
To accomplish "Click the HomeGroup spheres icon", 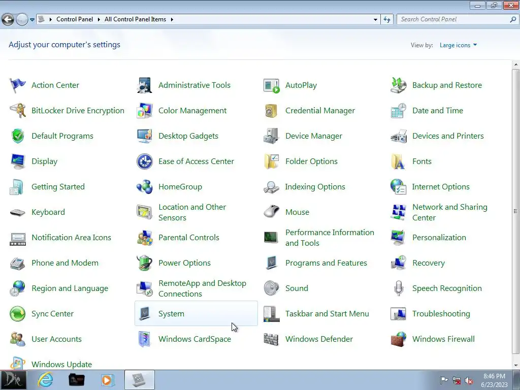I will 145,187.
